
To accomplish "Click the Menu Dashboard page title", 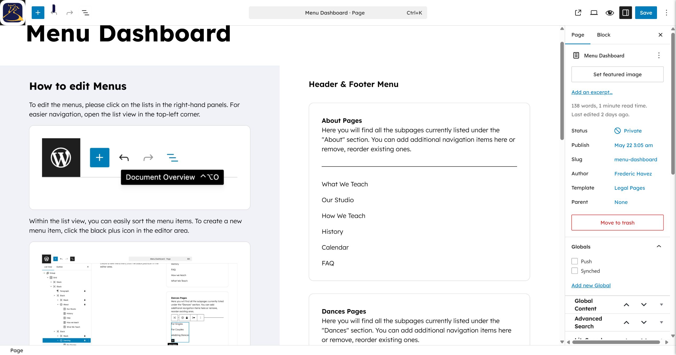I will [129, 34].
